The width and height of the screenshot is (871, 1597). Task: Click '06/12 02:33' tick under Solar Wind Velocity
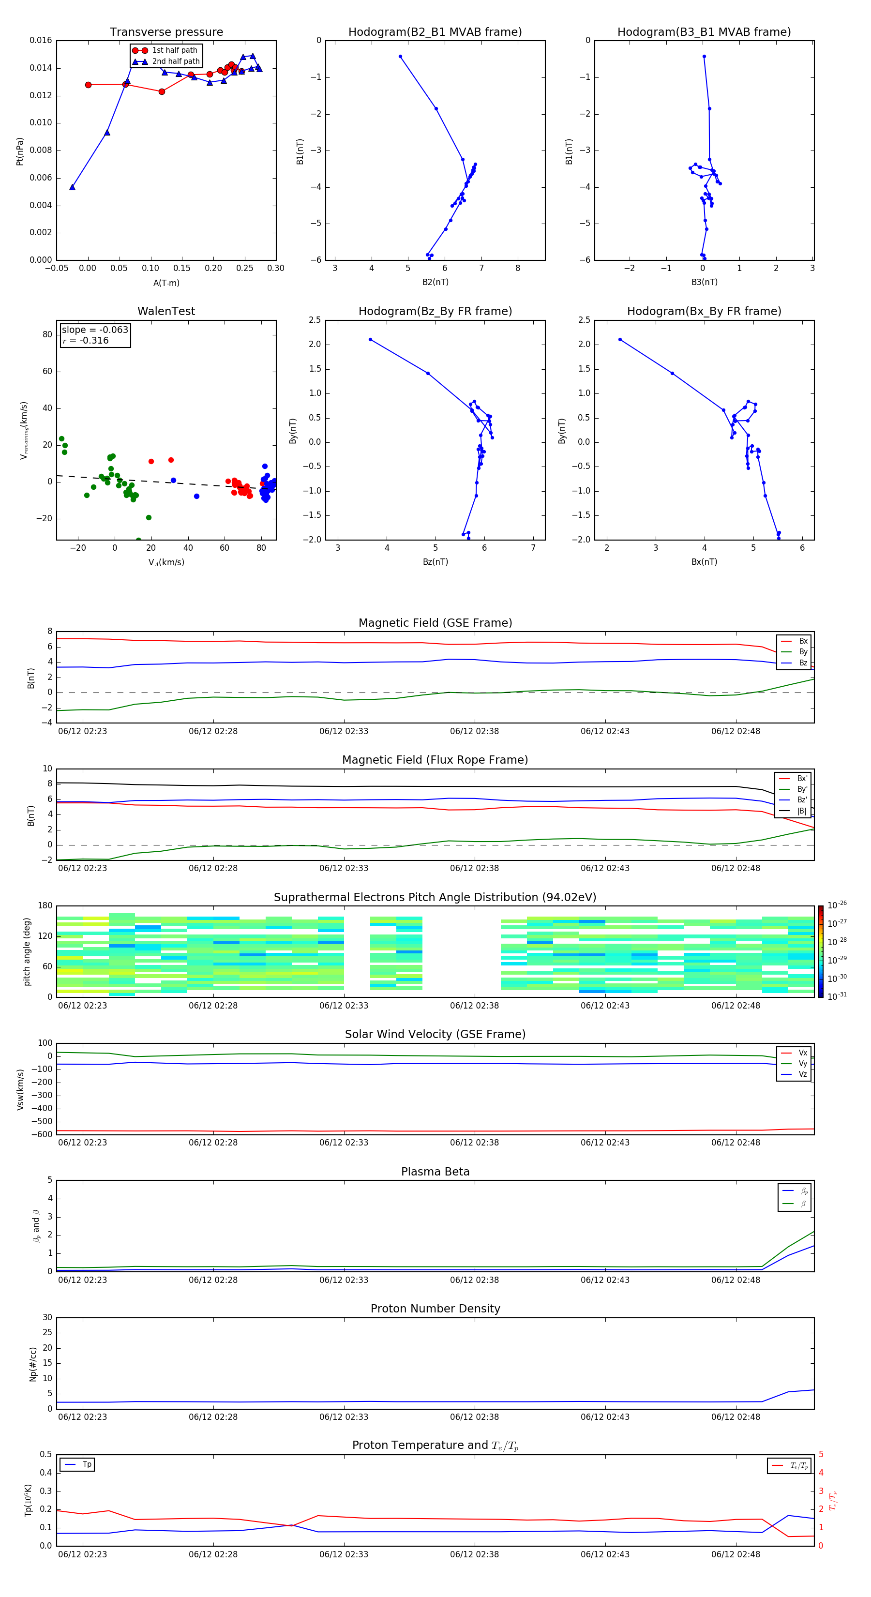coord(344,1143)
